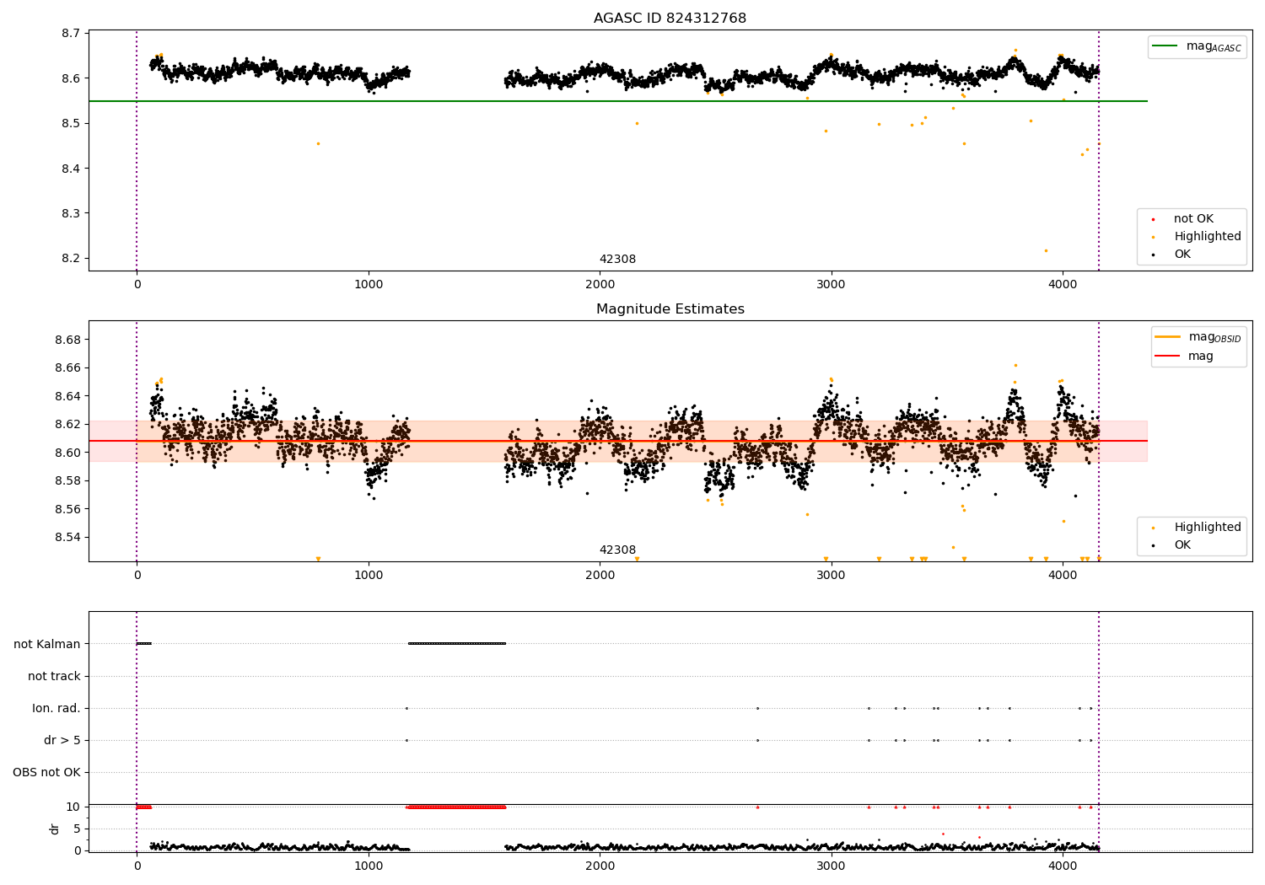The width and height of the screenshot is (1265, 885).
Task: Click the 'OBS not OK' row label
Action: pos(47,772)
